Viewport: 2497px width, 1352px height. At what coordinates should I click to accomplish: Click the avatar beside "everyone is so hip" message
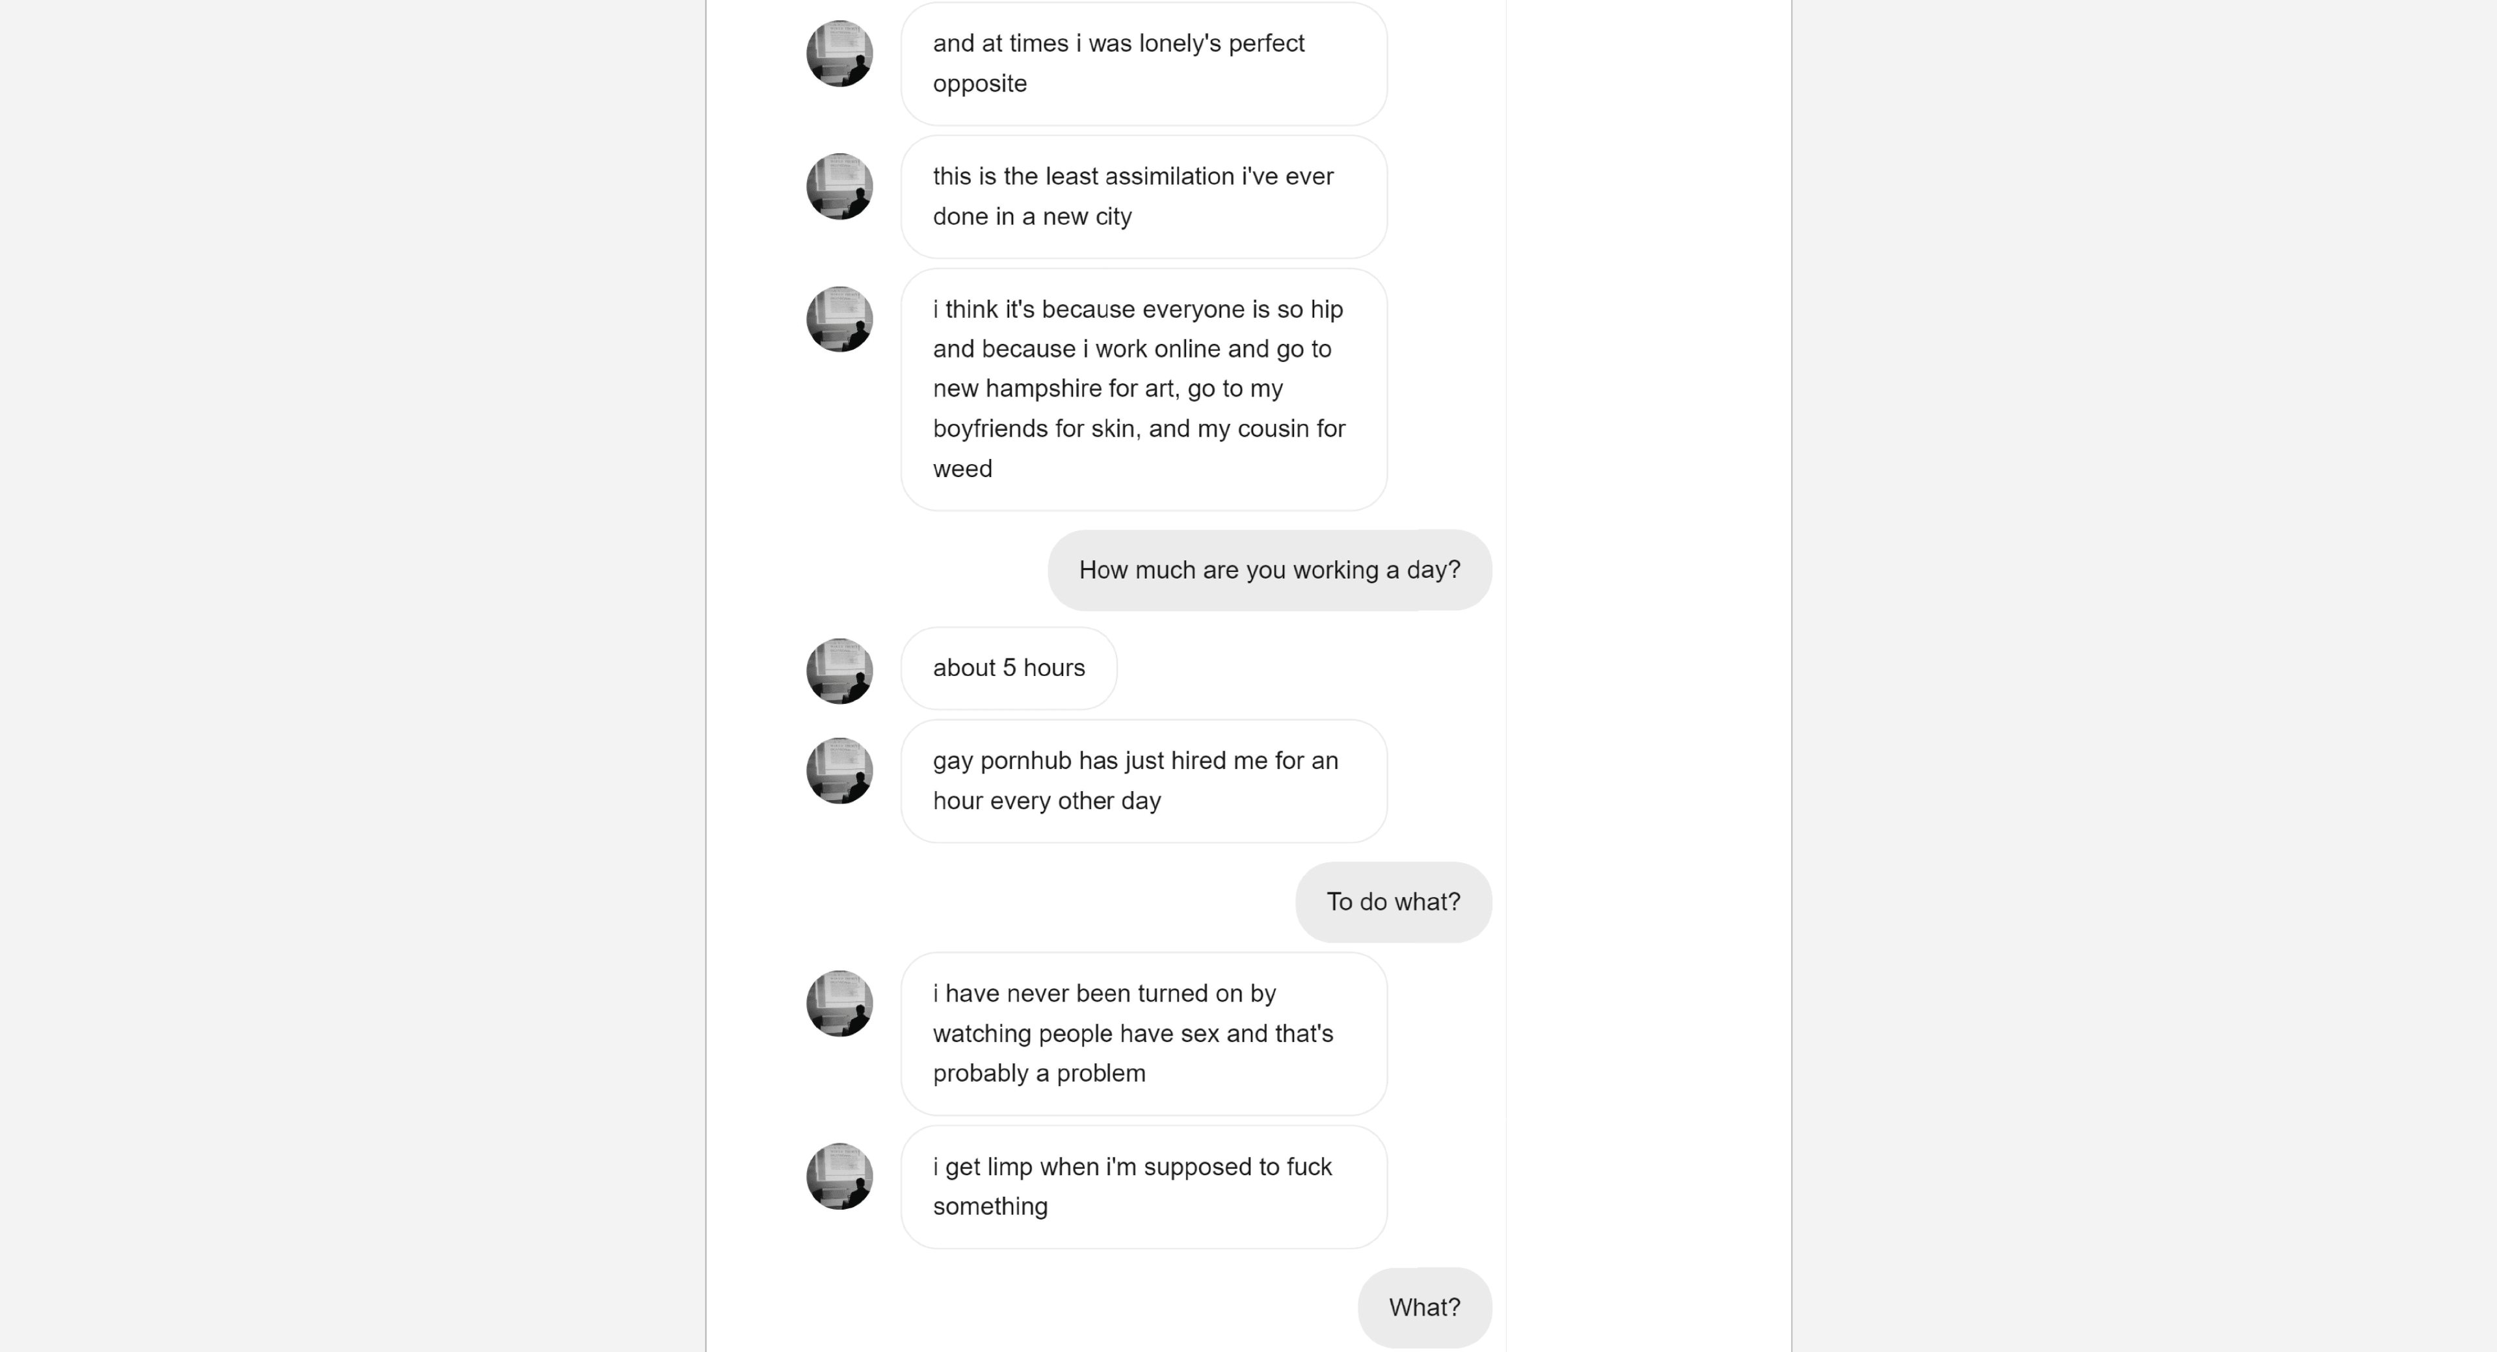(839, 320)
